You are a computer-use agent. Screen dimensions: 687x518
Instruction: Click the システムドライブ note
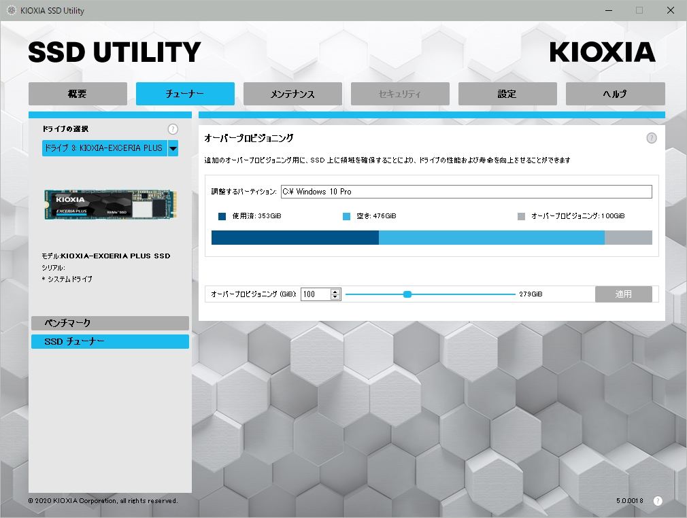click(x=67, y=279)
